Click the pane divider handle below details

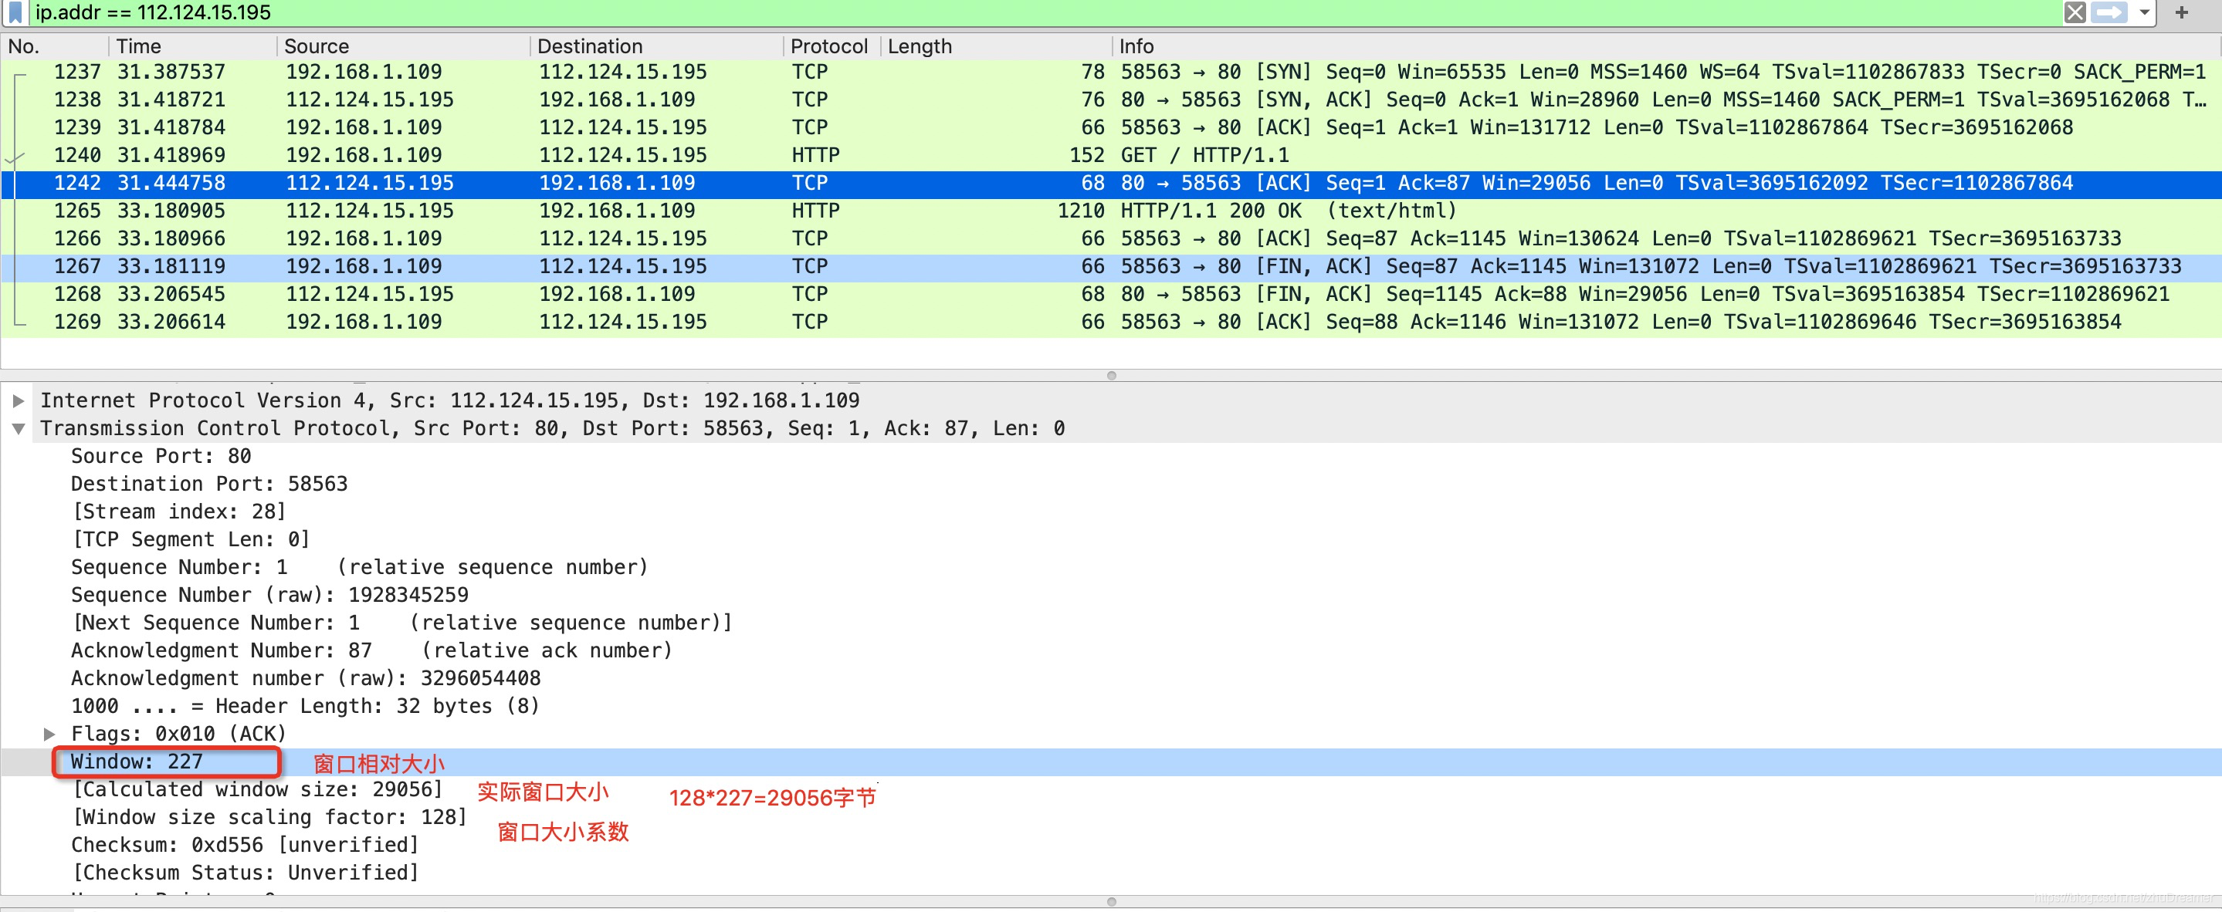(x=1111, y=902)
